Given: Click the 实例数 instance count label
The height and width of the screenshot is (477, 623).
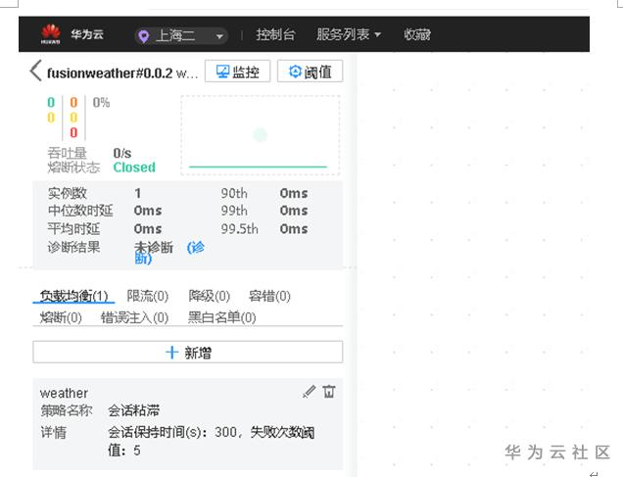Looking at the screenshot, I should tap(68, 193).
